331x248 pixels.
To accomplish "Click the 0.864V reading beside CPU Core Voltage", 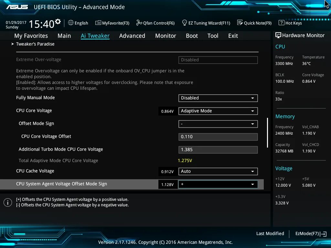I will 167,111.
